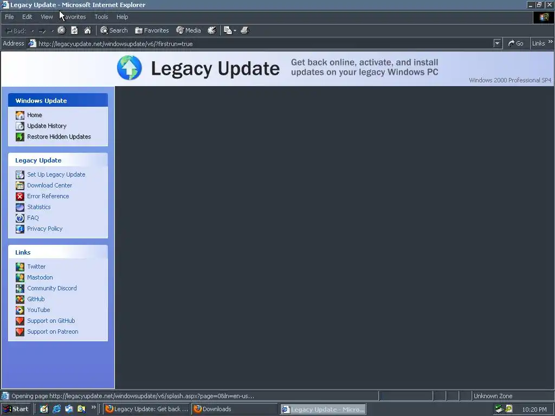The height and width of the screenshot is (416, 555).
Task: Click the page icon in address bar
Action: [x=32, y=43]
